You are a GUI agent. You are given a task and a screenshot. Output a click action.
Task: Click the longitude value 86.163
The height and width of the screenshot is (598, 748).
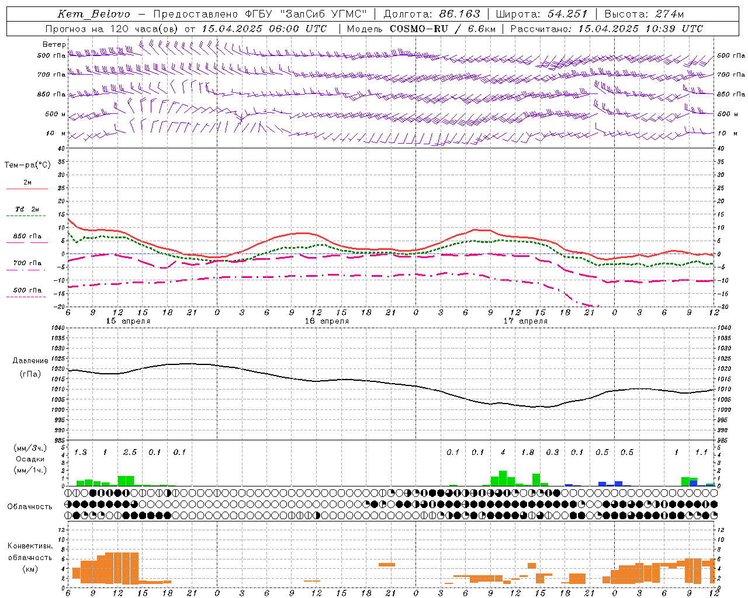point(460,14)
